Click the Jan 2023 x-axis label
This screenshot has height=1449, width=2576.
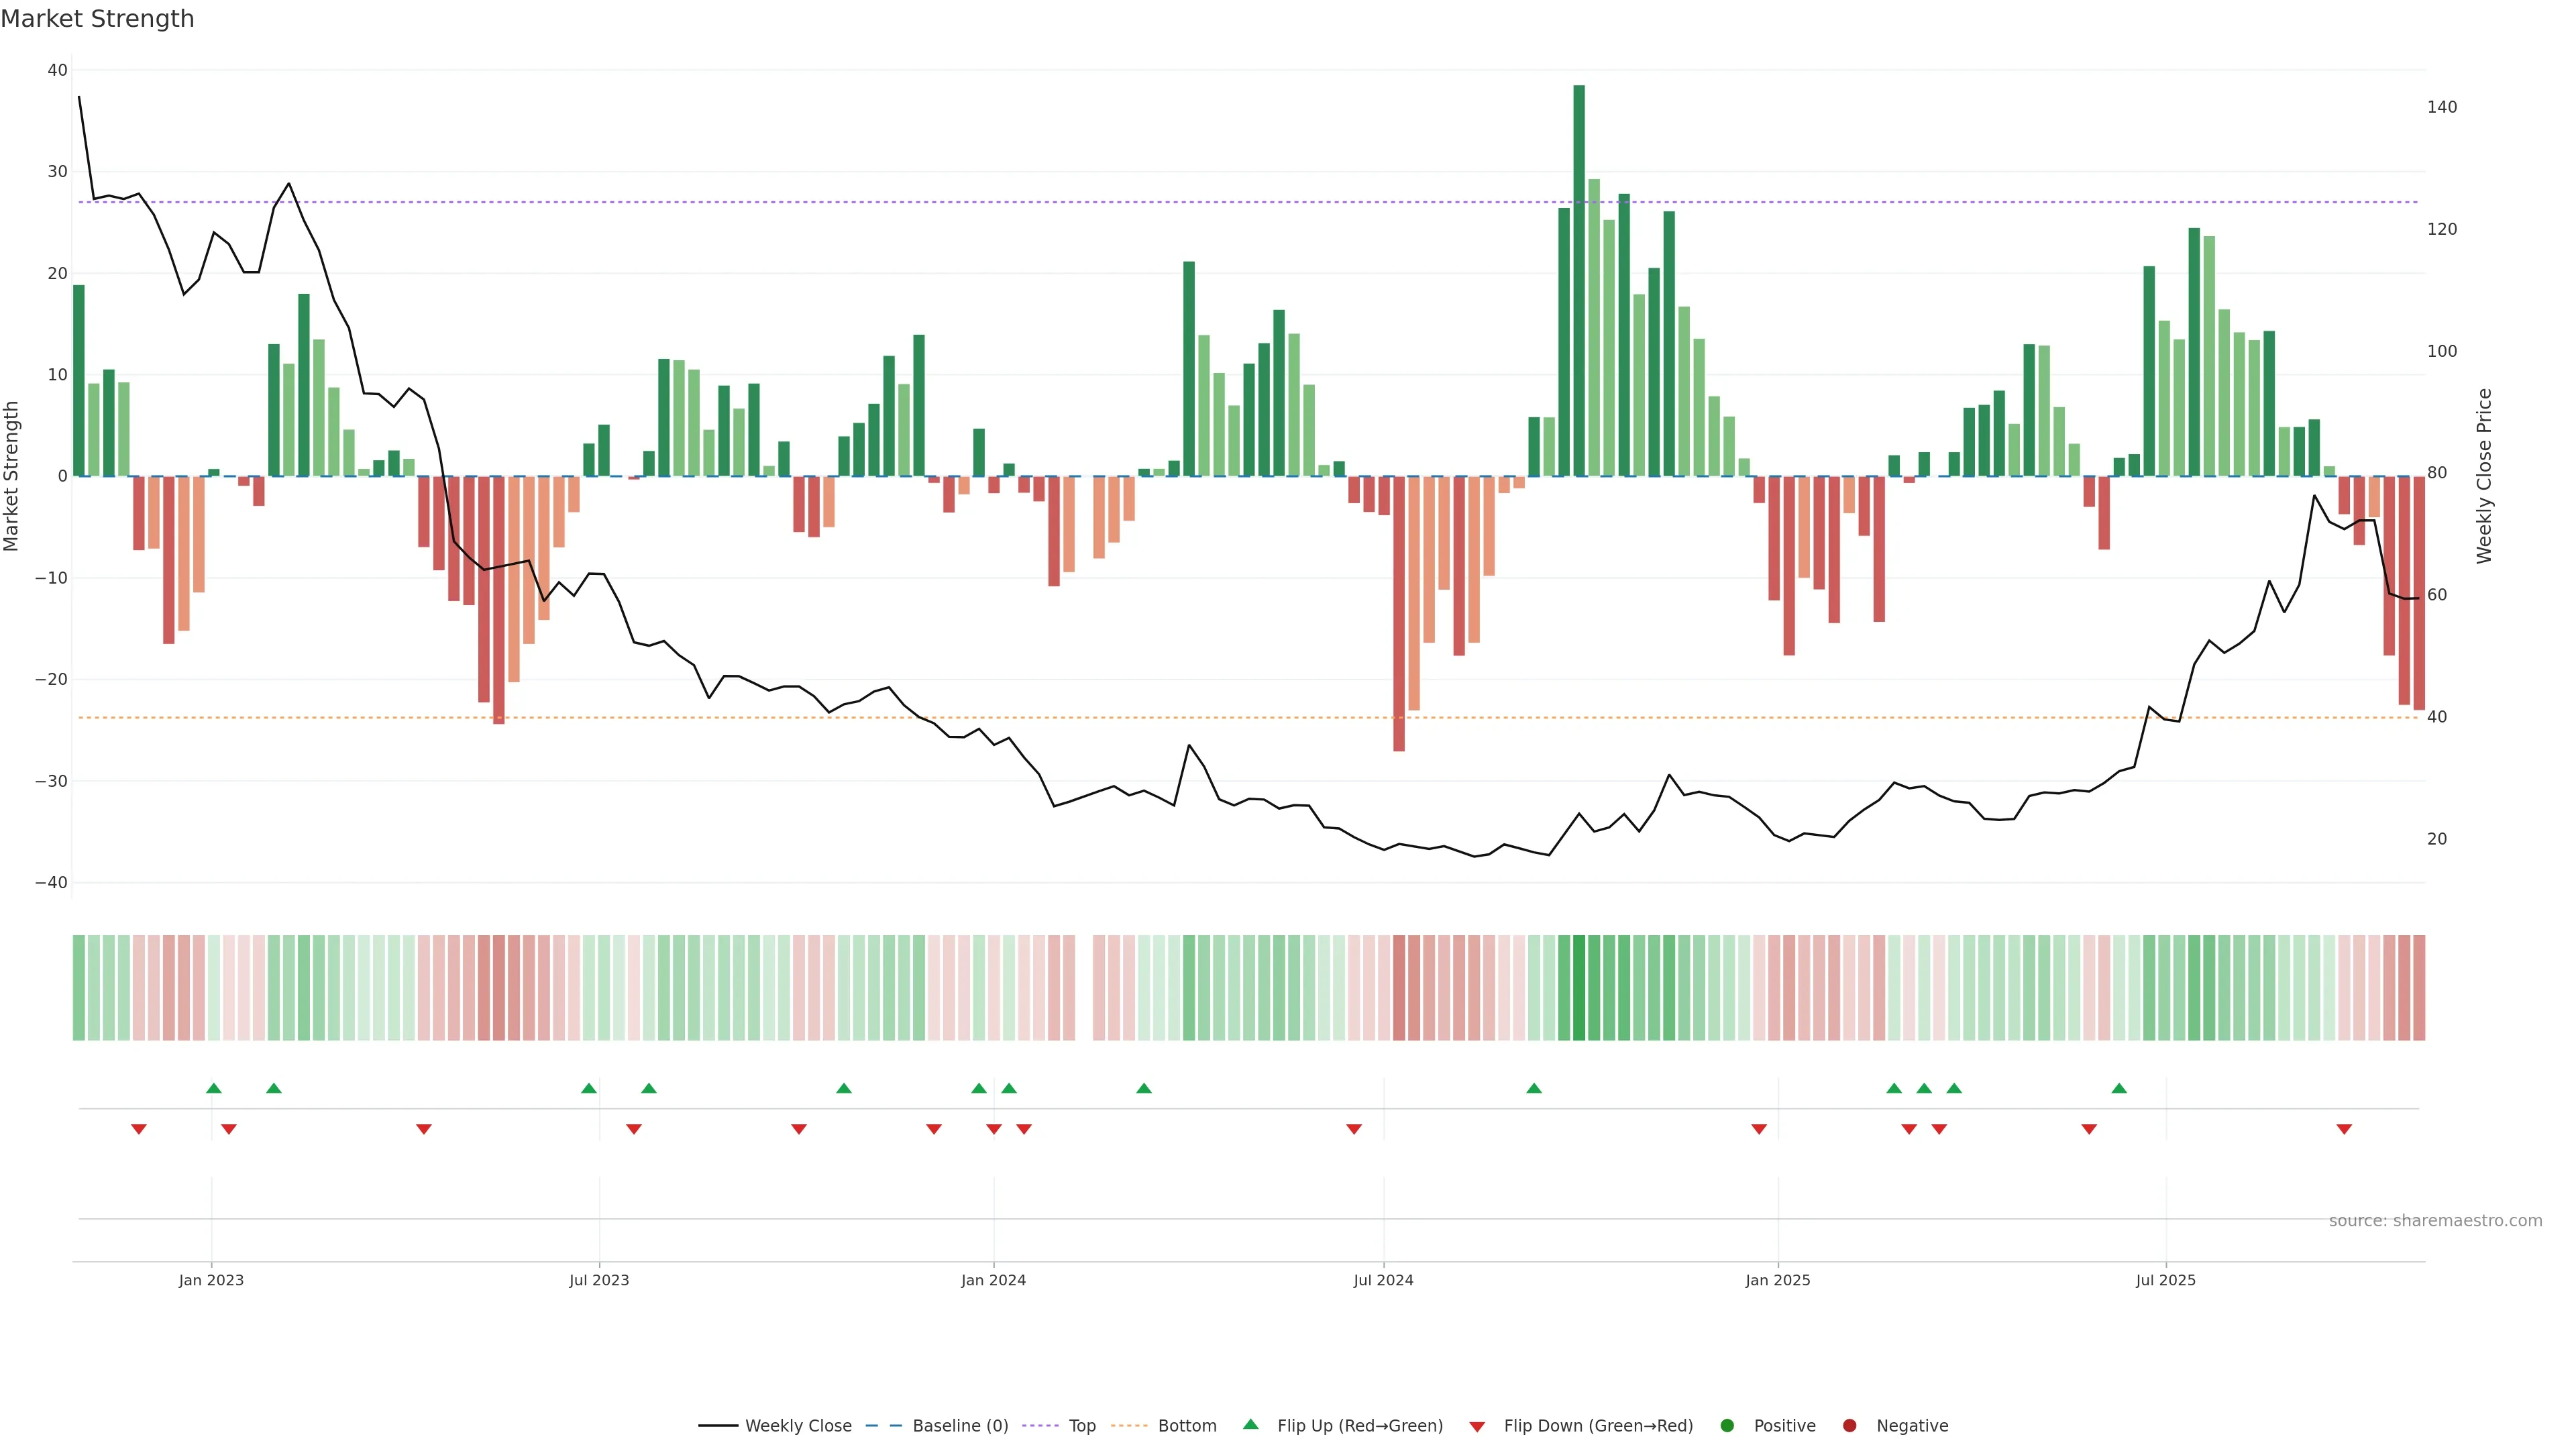pos(211,1280)
